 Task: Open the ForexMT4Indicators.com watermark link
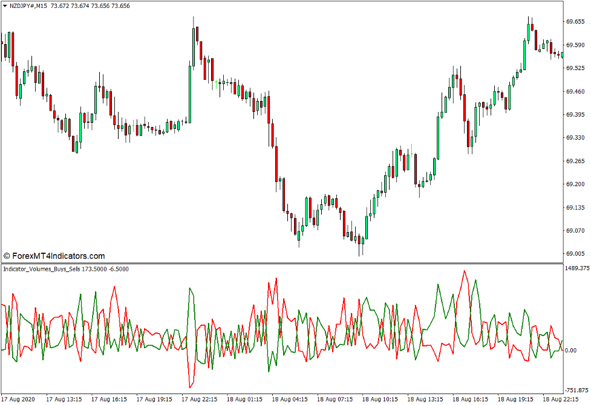tap(54, 256)
